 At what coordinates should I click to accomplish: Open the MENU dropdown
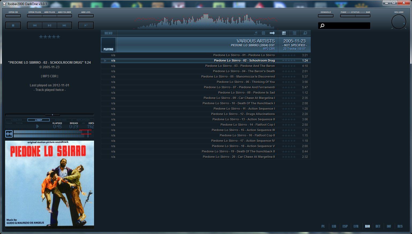(108, 33)
